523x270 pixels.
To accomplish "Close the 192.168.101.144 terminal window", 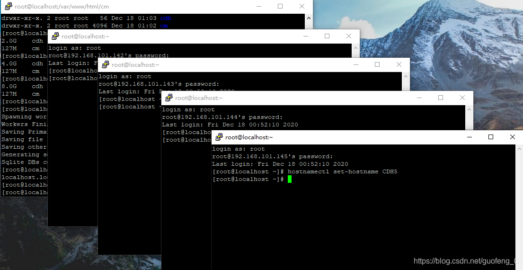I will [462, 98].
